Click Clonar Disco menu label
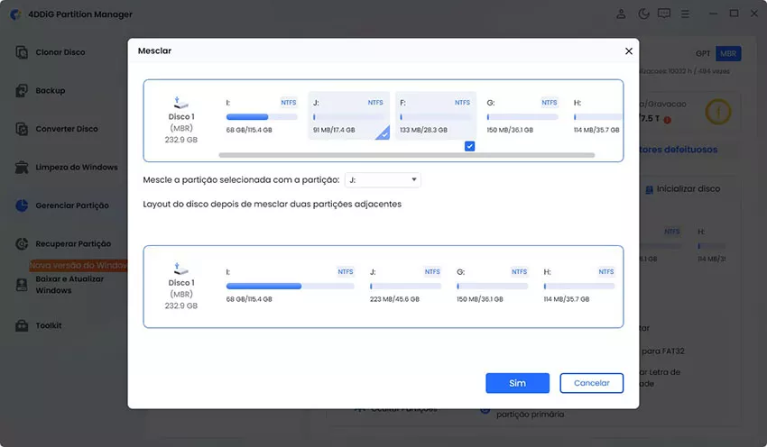767x447 pixels. tap(60, 52)
